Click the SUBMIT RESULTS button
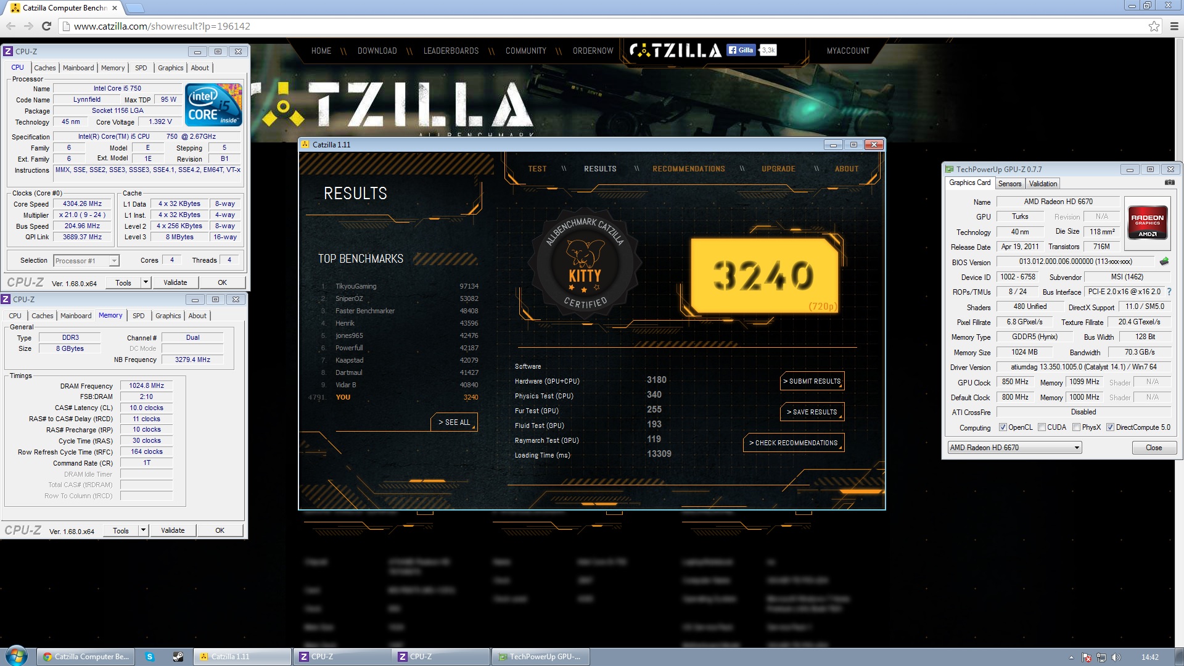The height and width of the screenshot is (666, 1184). click(x=812, y=381)
